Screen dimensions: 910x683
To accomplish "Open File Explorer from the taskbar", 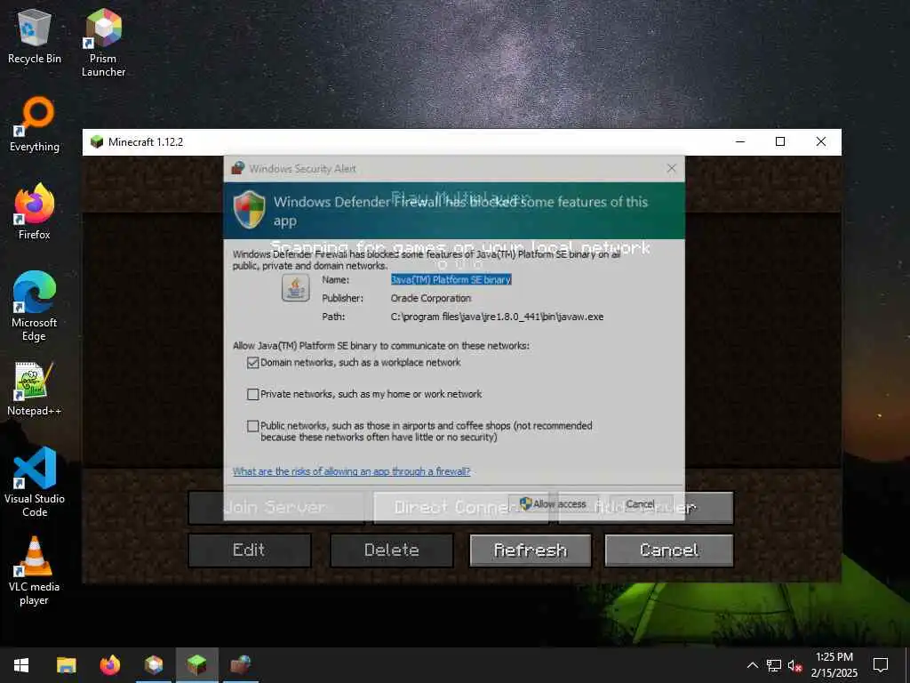I will pos(66,665).
